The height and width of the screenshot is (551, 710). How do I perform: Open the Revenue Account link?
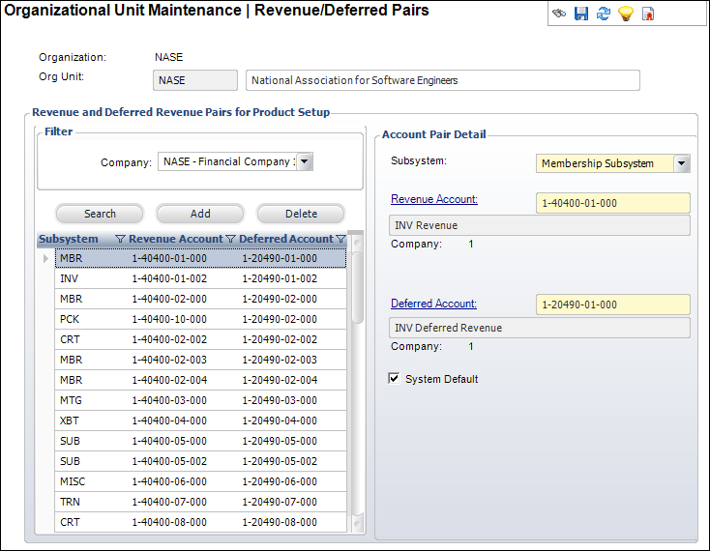433,199
